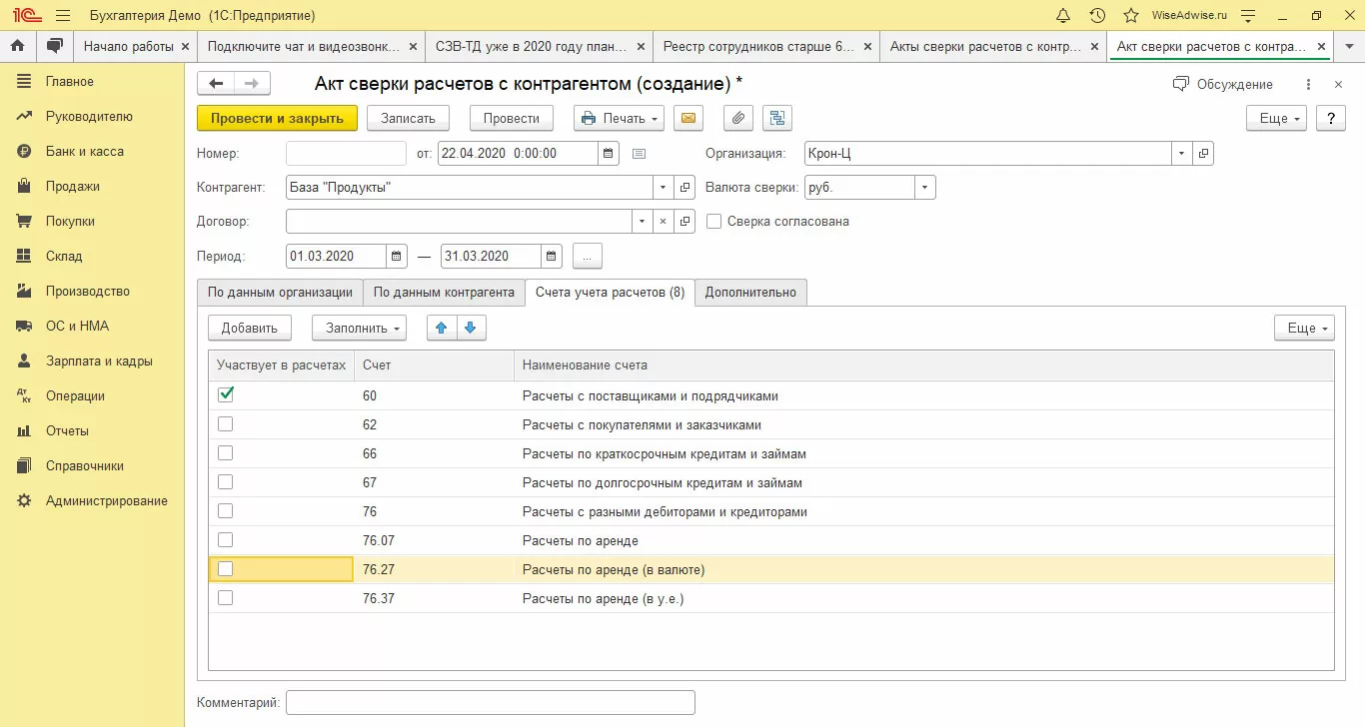The height and width of the screenshot is (727, 1365).
Task: Click into the Комментарий input field
Action: (x=490, y=703)
